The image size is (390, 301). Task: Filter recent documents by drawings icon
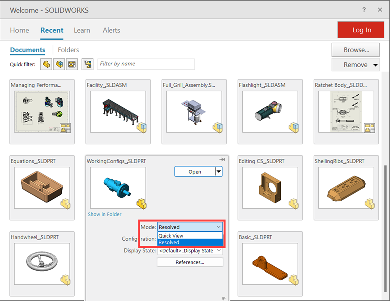click(x=72, y=64)
